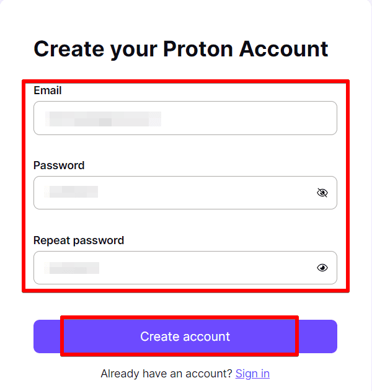Viewport: 372px width, 391px height.
Task: Click the open eye icon
Action: click(322, 268)
